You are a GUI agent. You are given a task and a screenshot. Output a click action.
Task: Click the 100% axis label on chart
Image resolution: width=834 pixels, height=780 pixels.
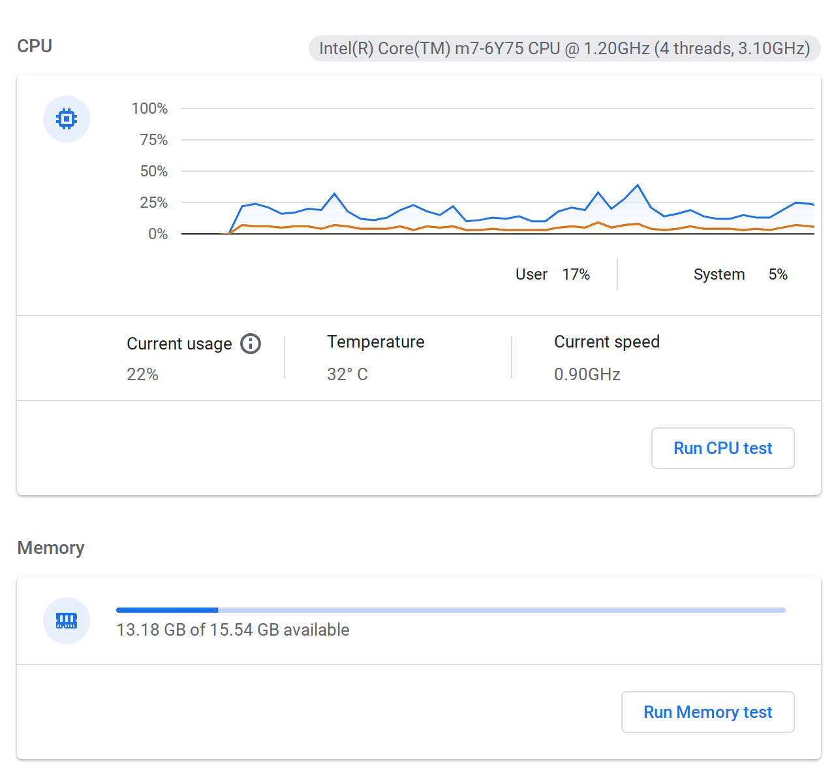pyautogui.click(x=149, y=108)
